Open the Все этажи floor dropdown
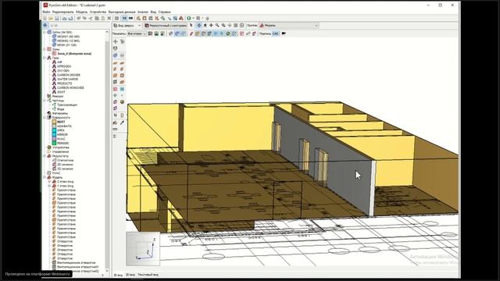 point(137,34)
